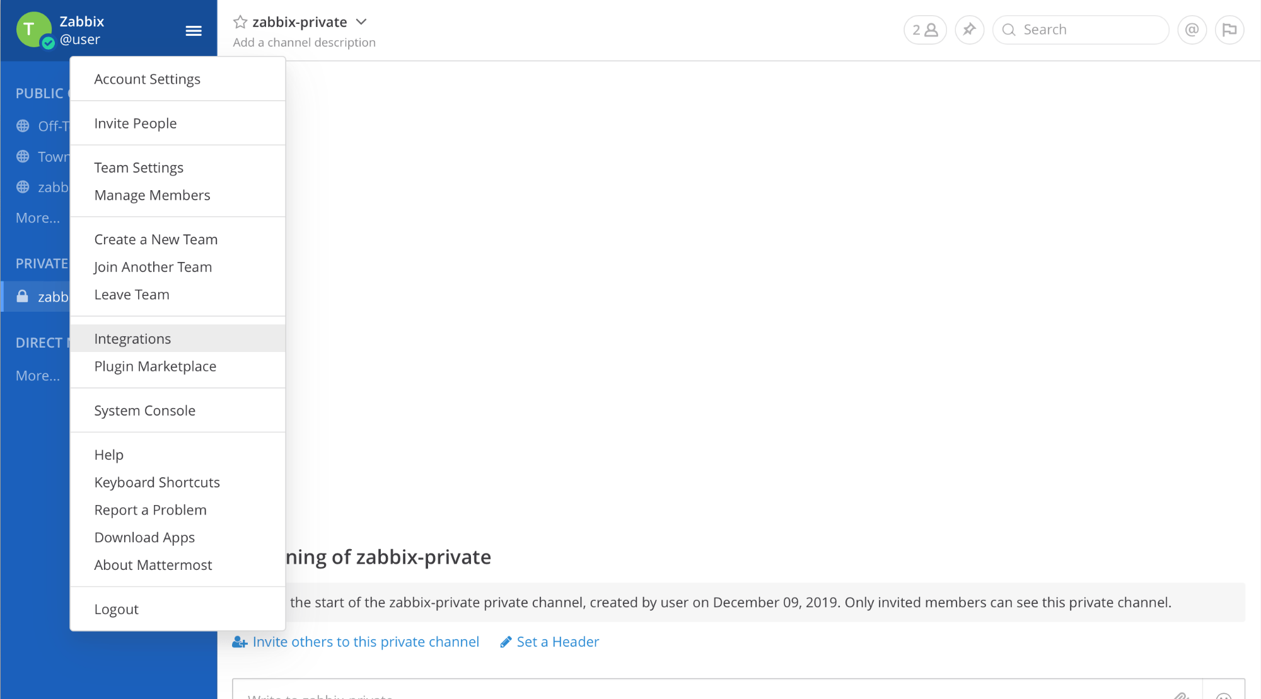The image size is (1261, 699).
Task: Open the channel members list icon
Action: click(925, 30)
